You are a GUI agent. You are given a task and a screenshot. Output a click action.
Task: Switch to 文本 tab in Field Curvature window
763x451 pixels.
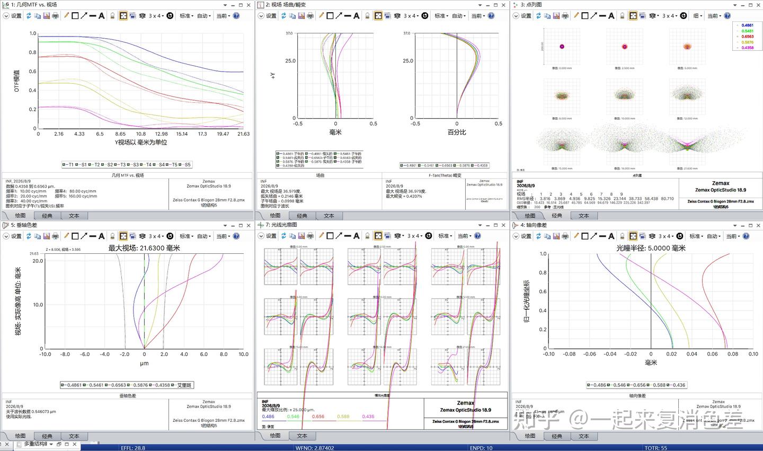pos(329,216)
